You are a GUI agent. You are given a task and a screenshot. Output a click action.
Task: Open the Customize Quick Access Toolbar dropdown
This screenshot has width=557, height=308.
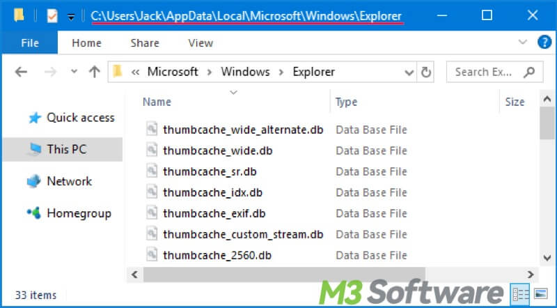click(x=71, y=17)
